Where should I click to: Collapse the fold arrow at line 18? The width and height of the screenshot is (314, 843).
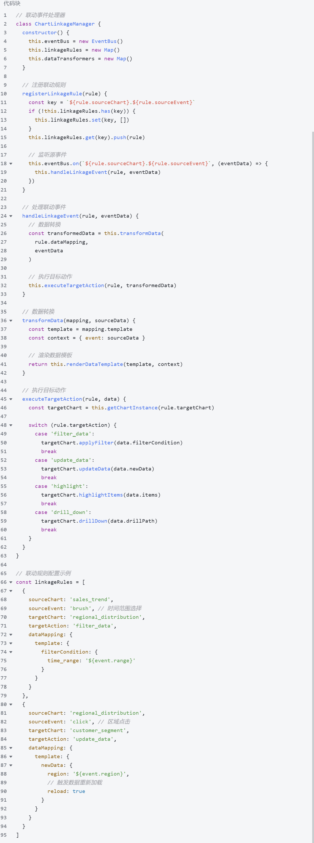[11, 164]
